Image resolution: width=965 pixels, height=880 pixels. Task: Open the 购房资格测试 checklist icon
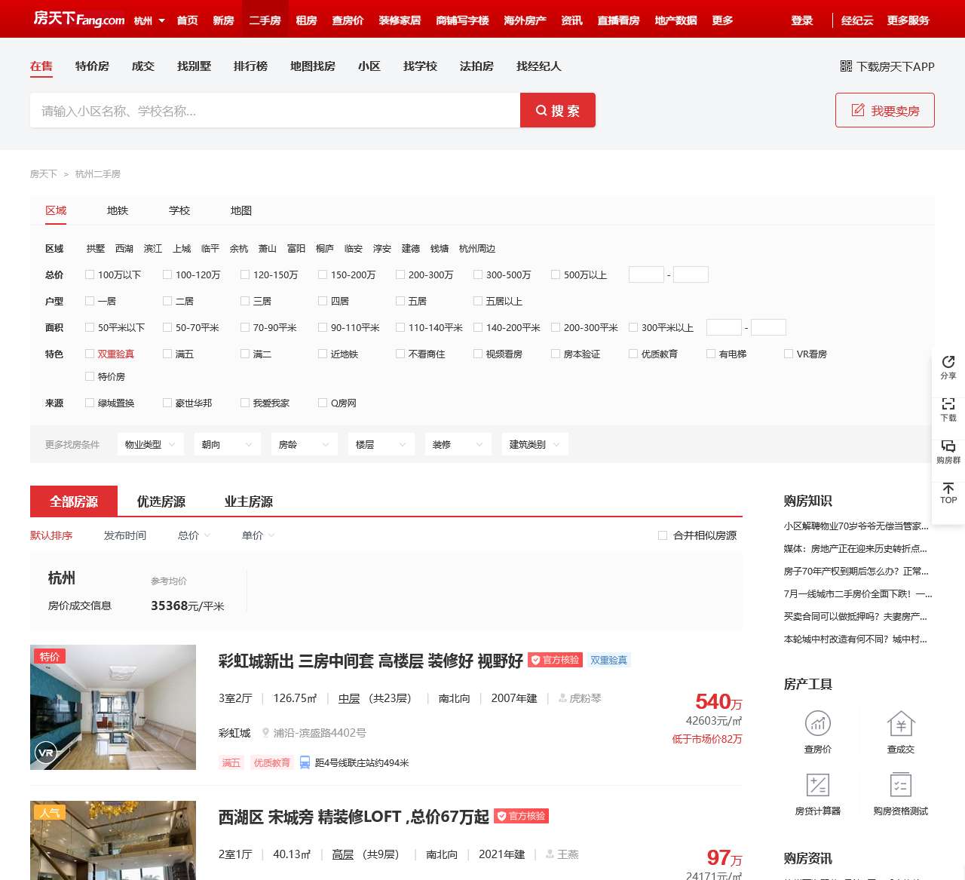900,786
